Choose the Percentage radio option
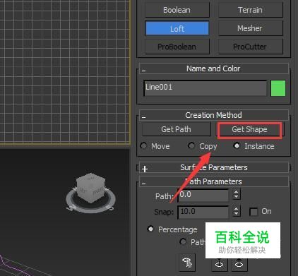 (150, 229)
